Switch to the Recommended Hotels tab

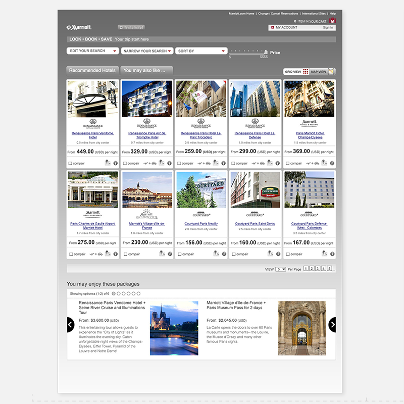click(x=92, y=70)
